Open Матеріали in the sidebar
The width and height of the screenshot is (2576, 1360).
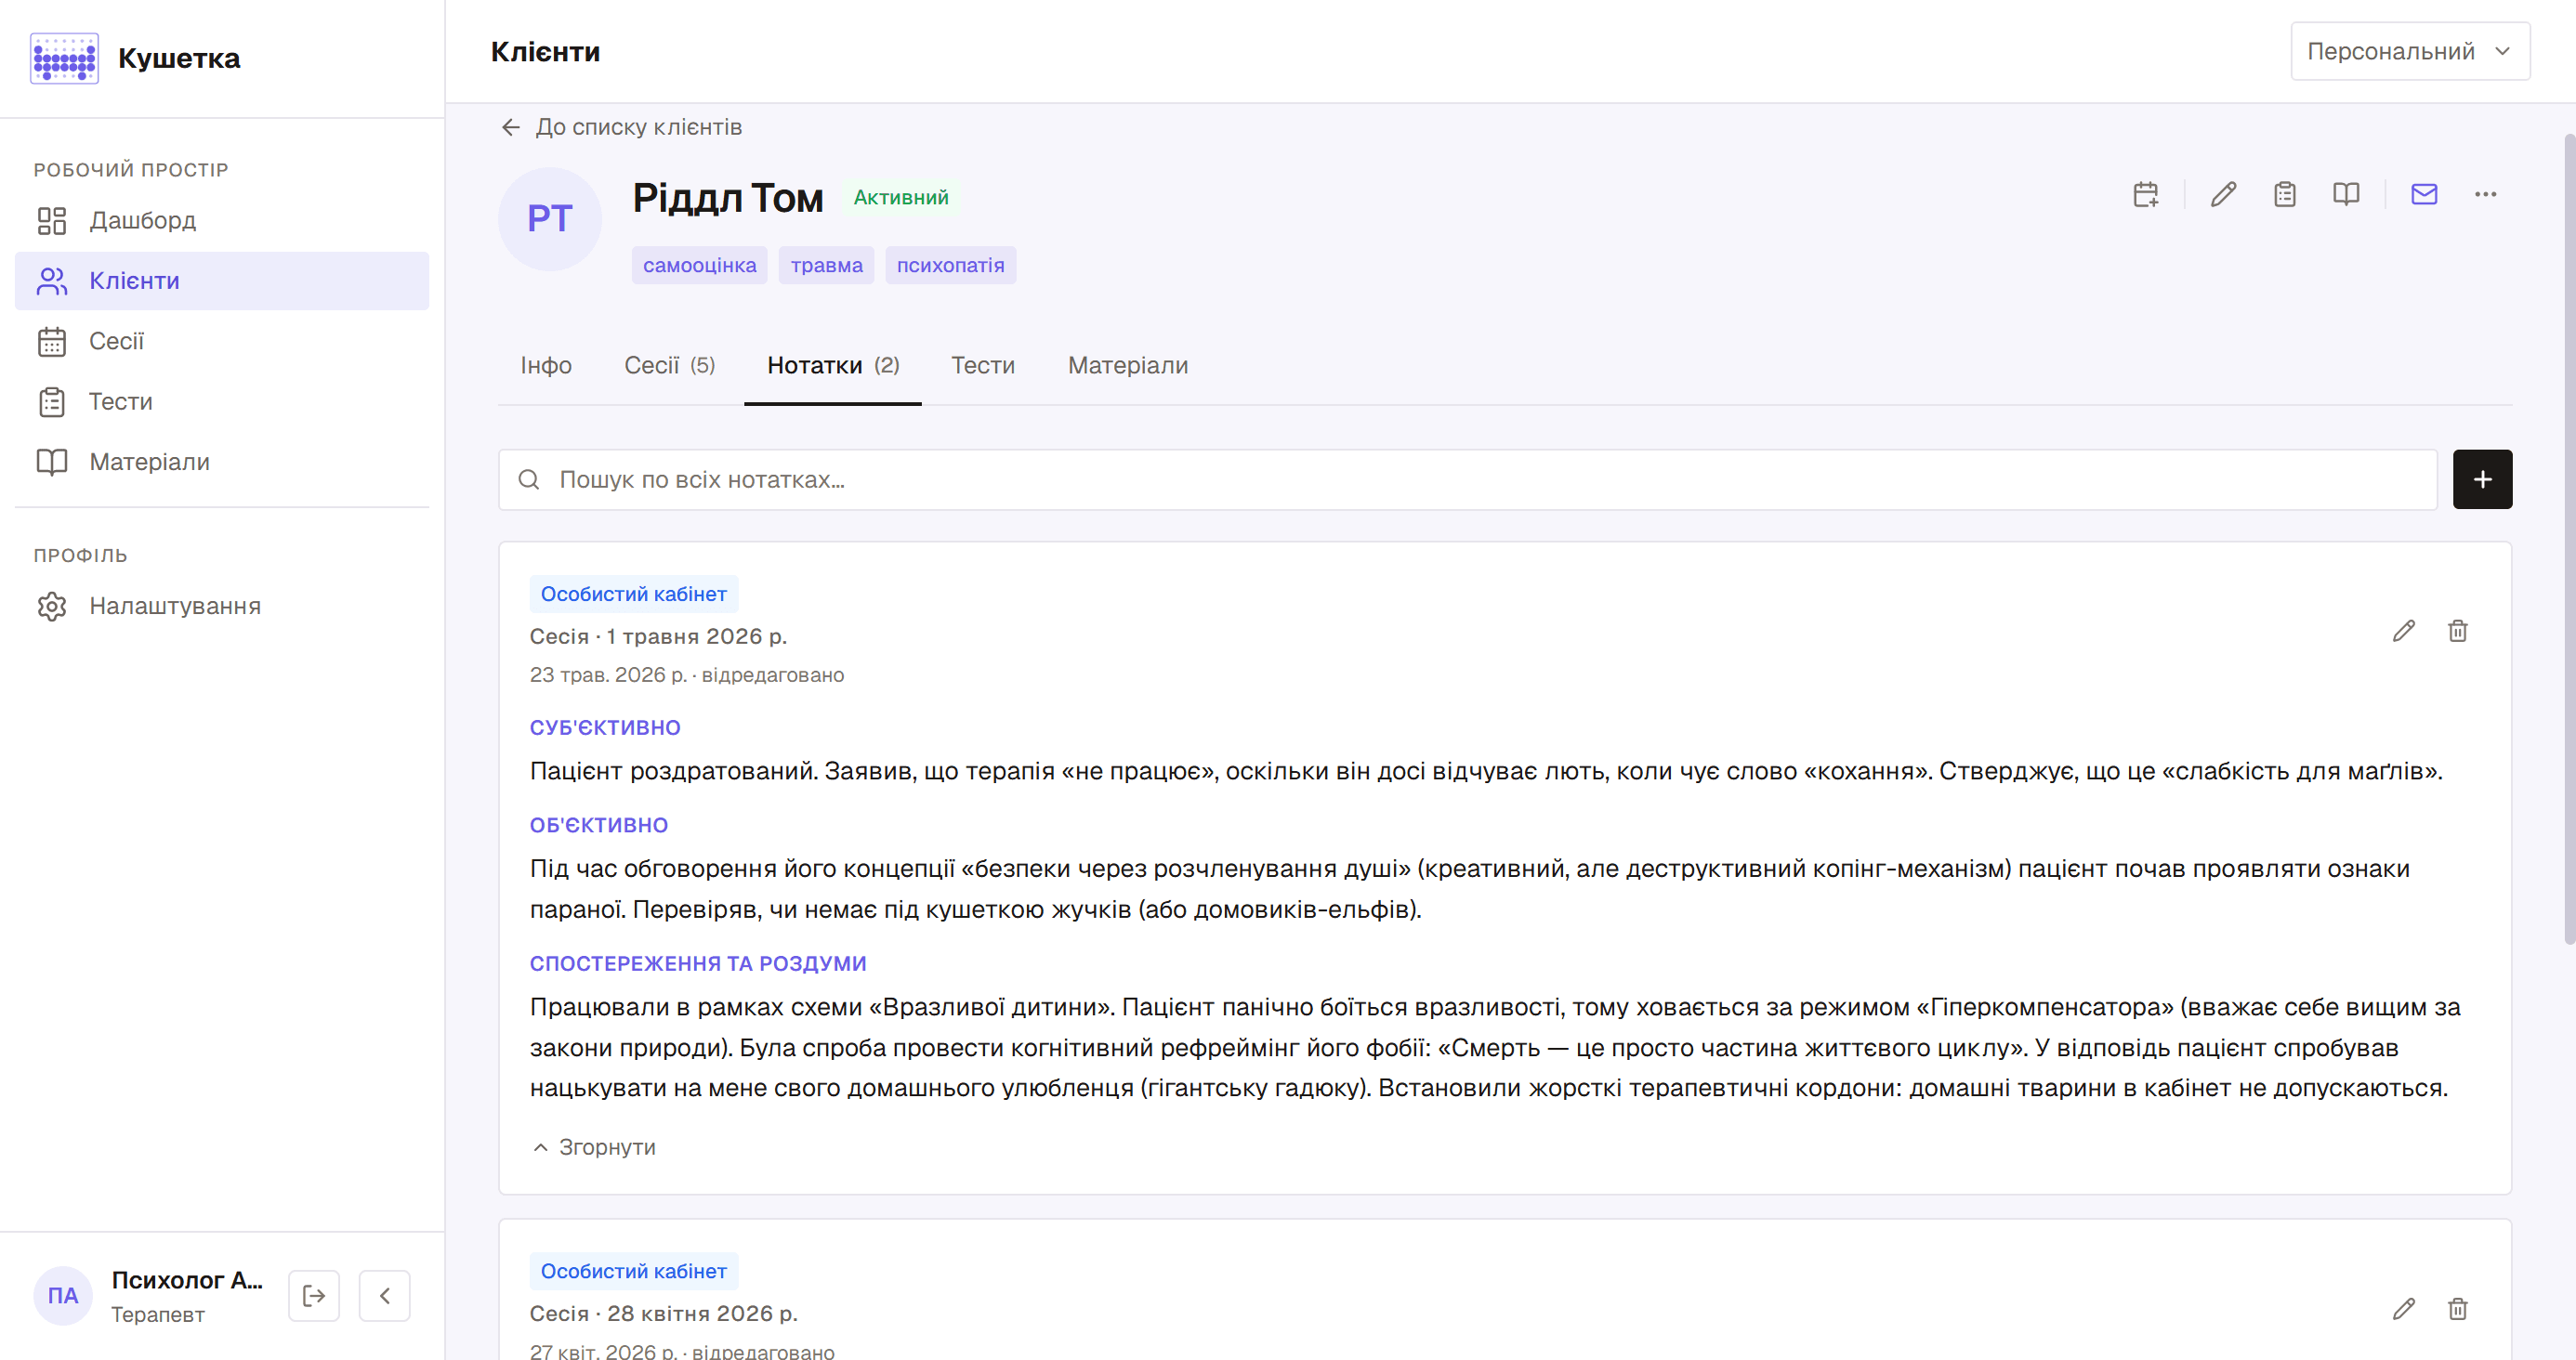[x=222, y=462]
